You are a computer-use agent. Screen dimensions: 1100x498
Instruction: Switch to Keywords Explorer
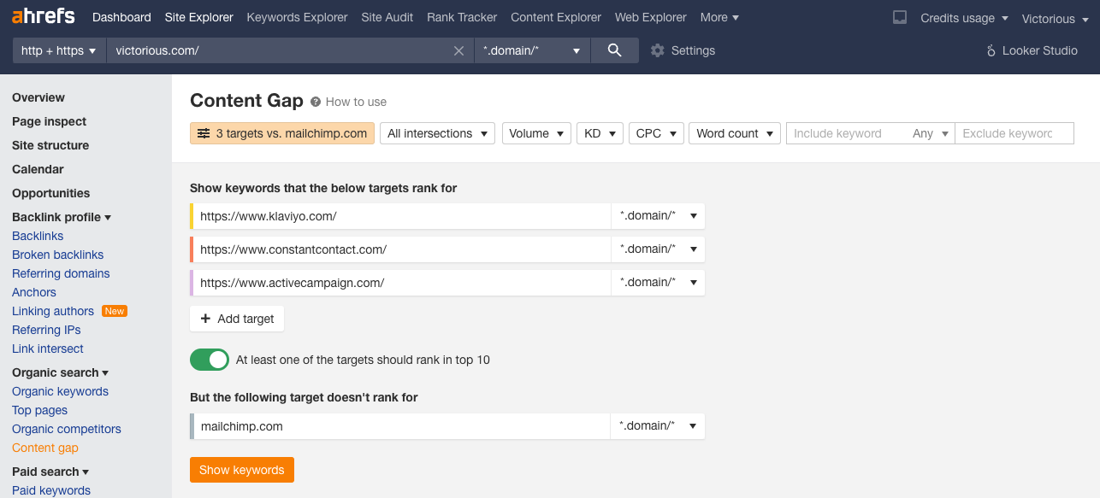[x=297, y=17]
